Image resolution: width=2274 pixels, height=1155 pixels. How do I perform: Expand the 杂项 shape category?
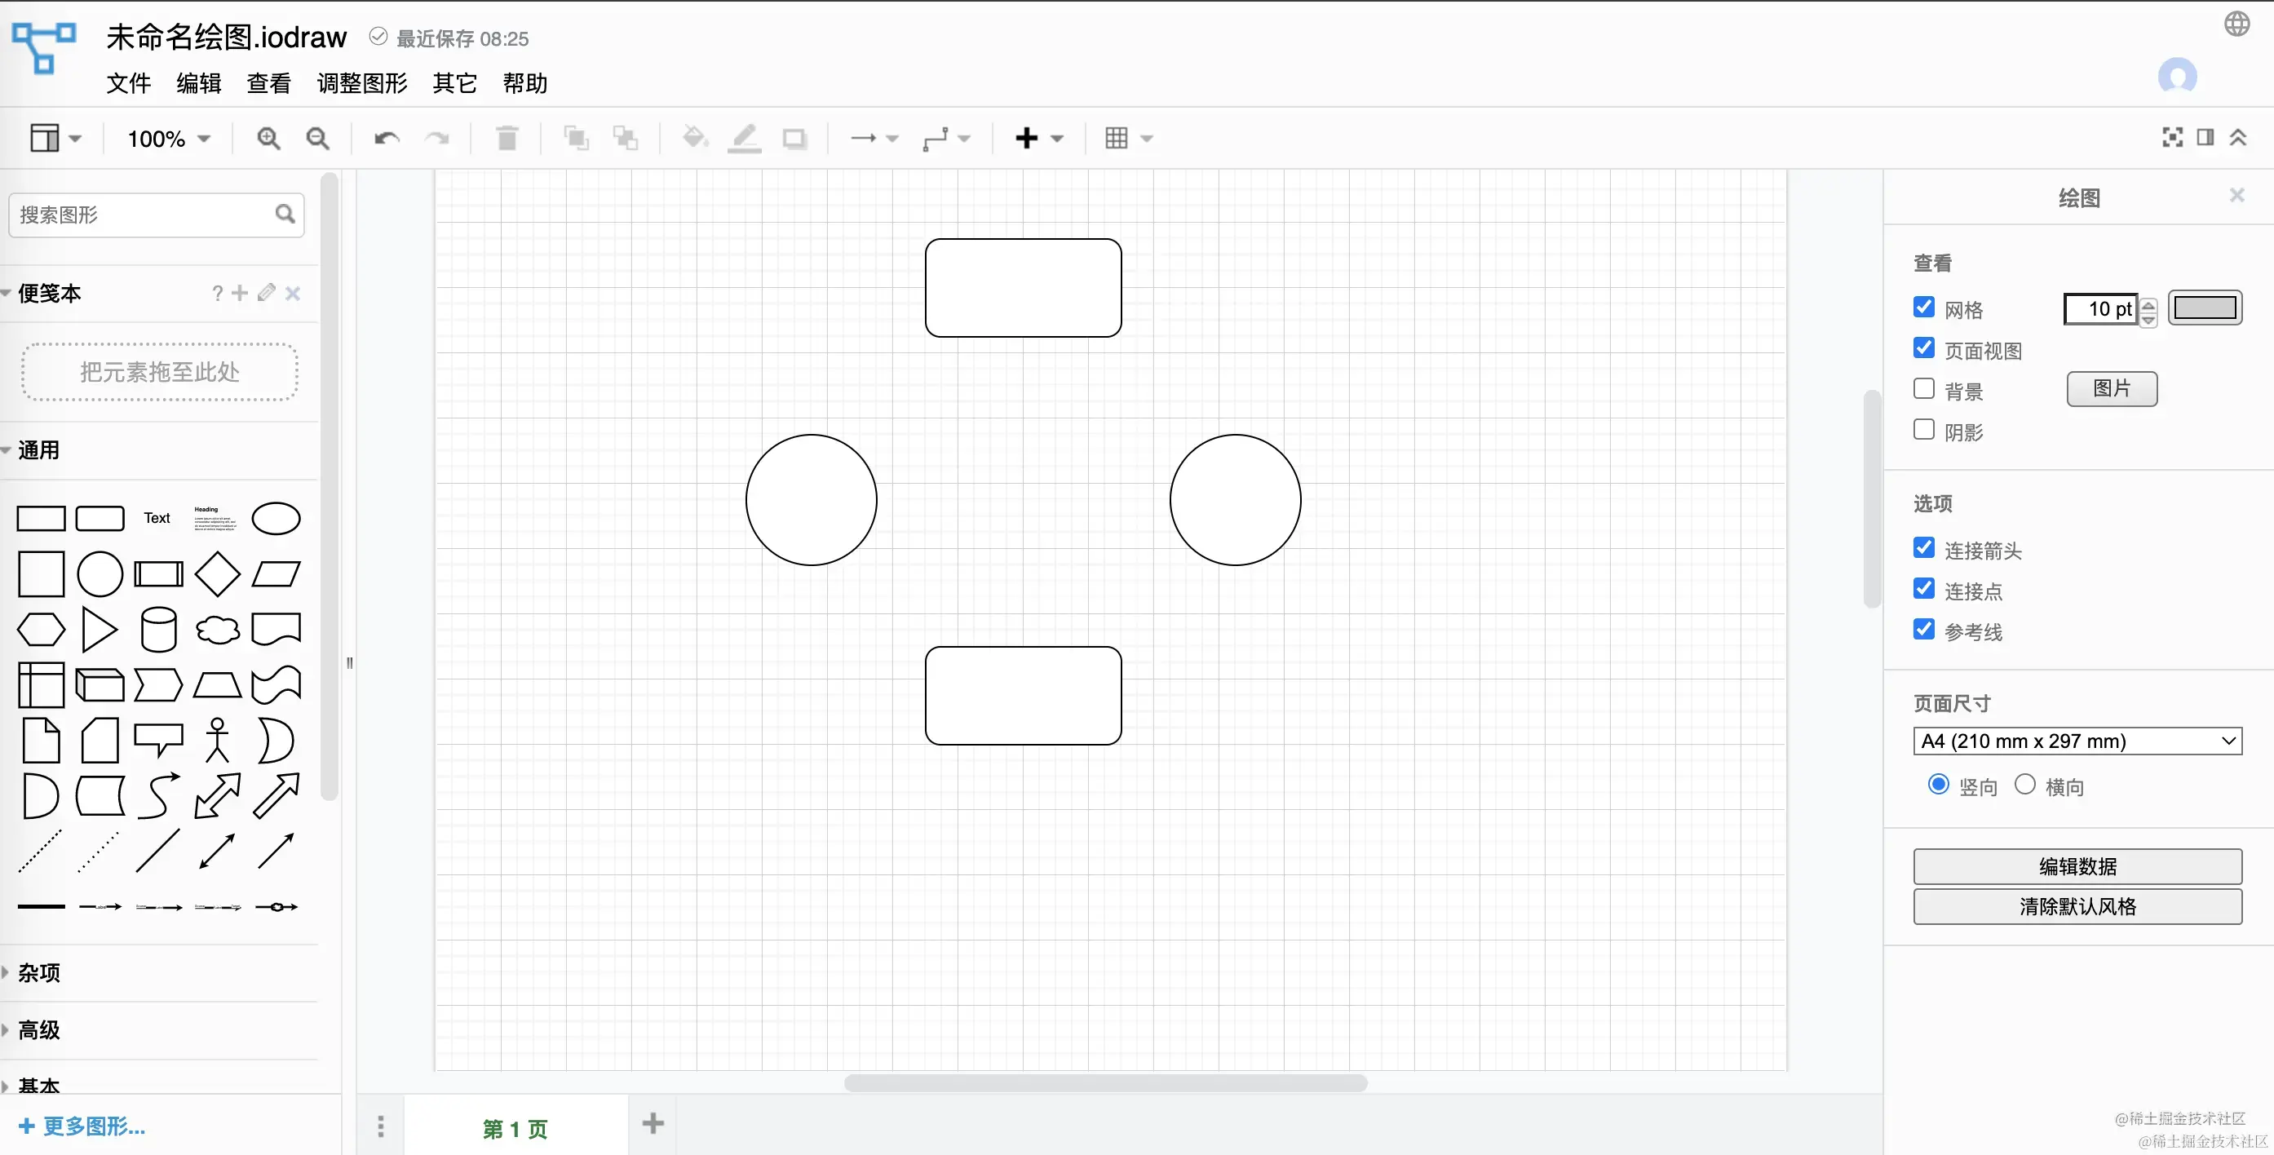(39, 972)
